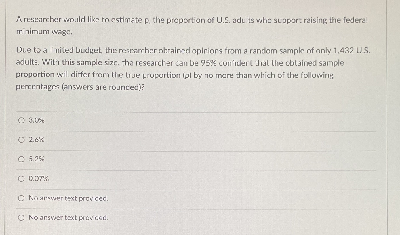The width and height of the screenshot is (400, 235).
Task: Select the 2.6% answer option
Action: tap(21, 140)
